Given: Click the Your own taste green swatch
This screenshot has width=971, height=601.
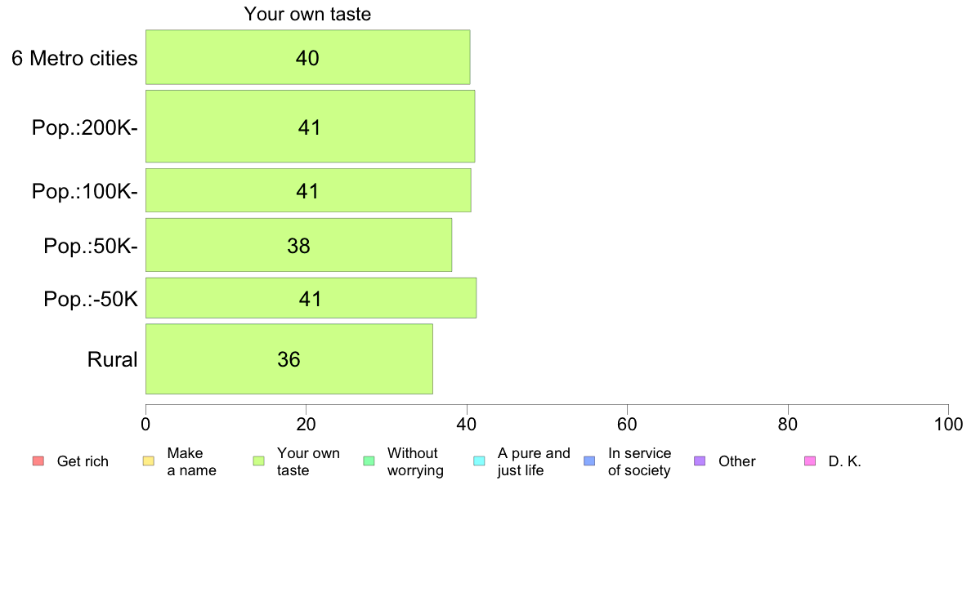Looking at the screenshot, I should coord(259,461).
